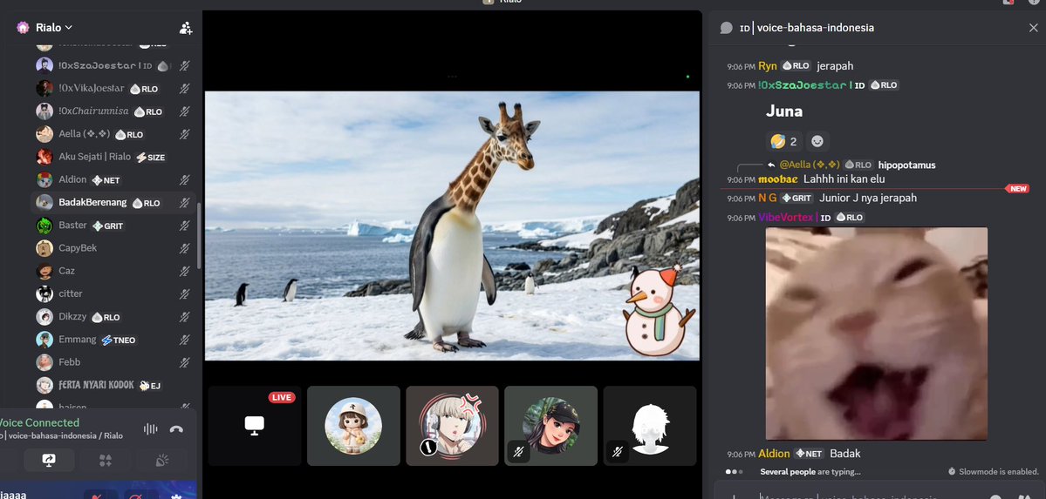1046x499 pixels.
Task: Click the muted mic icon on !0xSzaJoestar row
Action: pos(185,65)
